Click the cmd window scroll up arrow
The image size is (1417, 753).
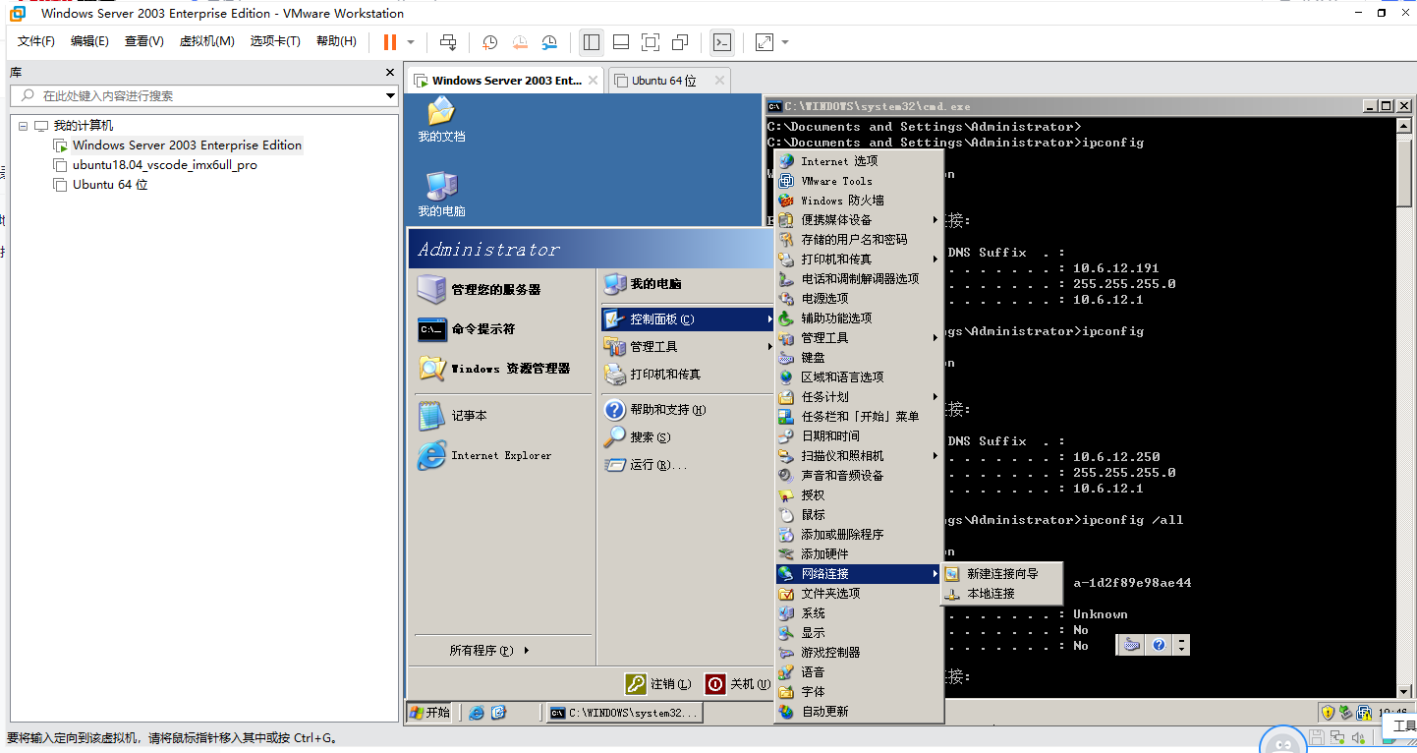tap(1405, 125)
